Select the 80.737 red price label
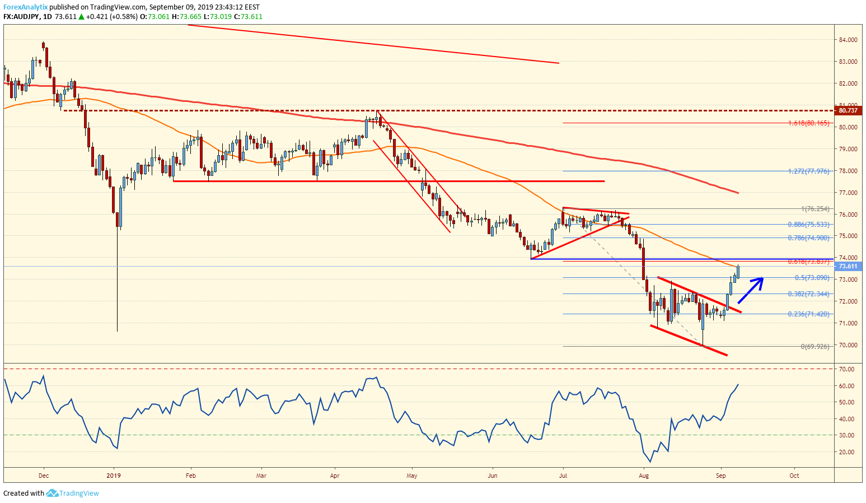 point(848,111)
